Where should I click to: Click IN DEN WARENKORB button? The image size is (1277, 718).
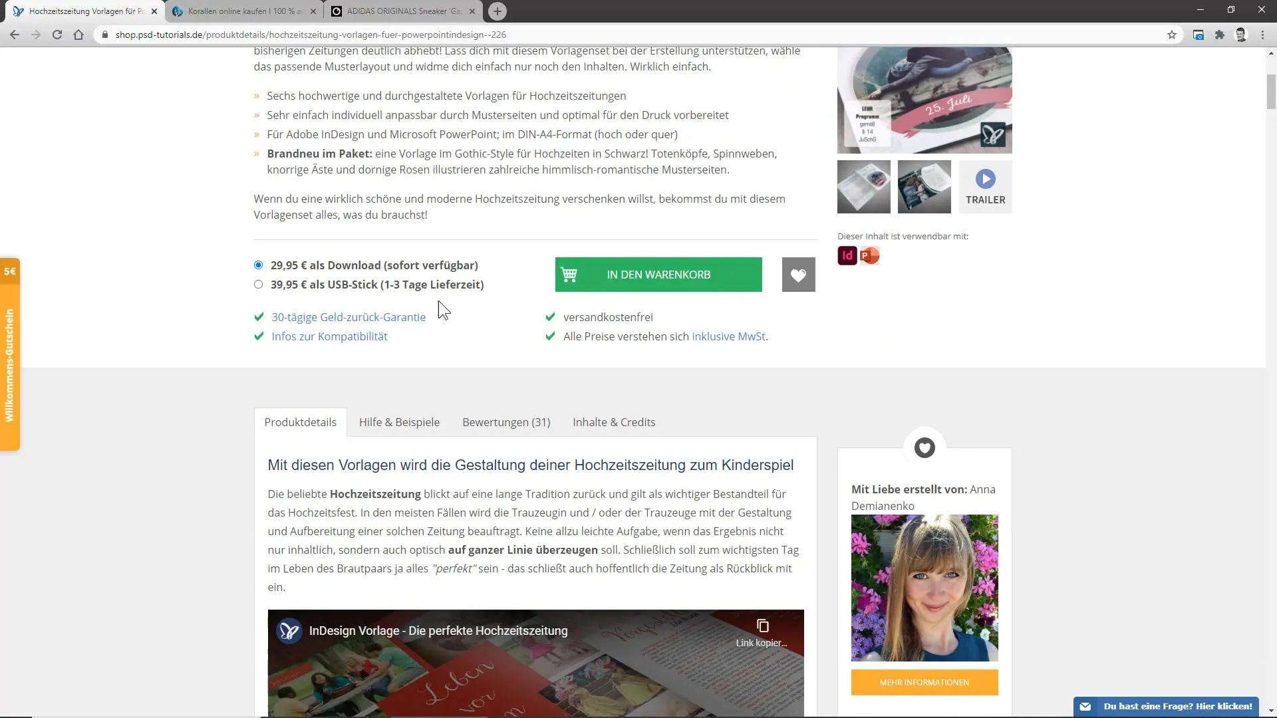coord(658,275)
